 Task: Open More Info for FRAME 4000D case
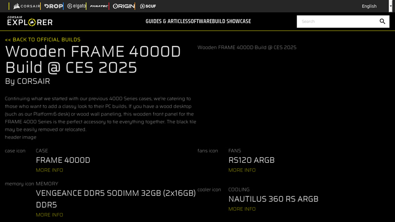pos(49,170)
